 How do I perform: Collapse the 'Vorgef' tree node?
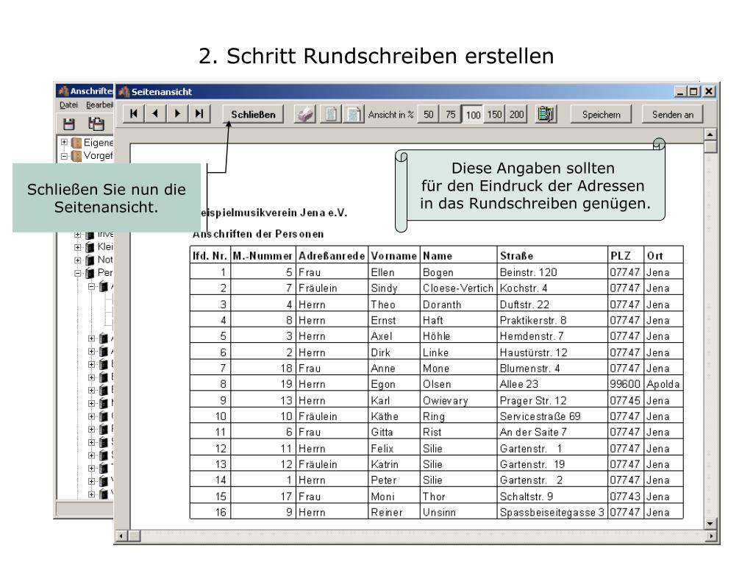[64, 156]
